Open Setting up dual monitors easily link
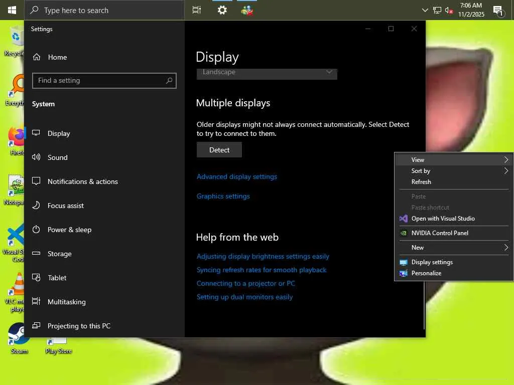Screen dimensions: 514x385 tap(244, 297)
